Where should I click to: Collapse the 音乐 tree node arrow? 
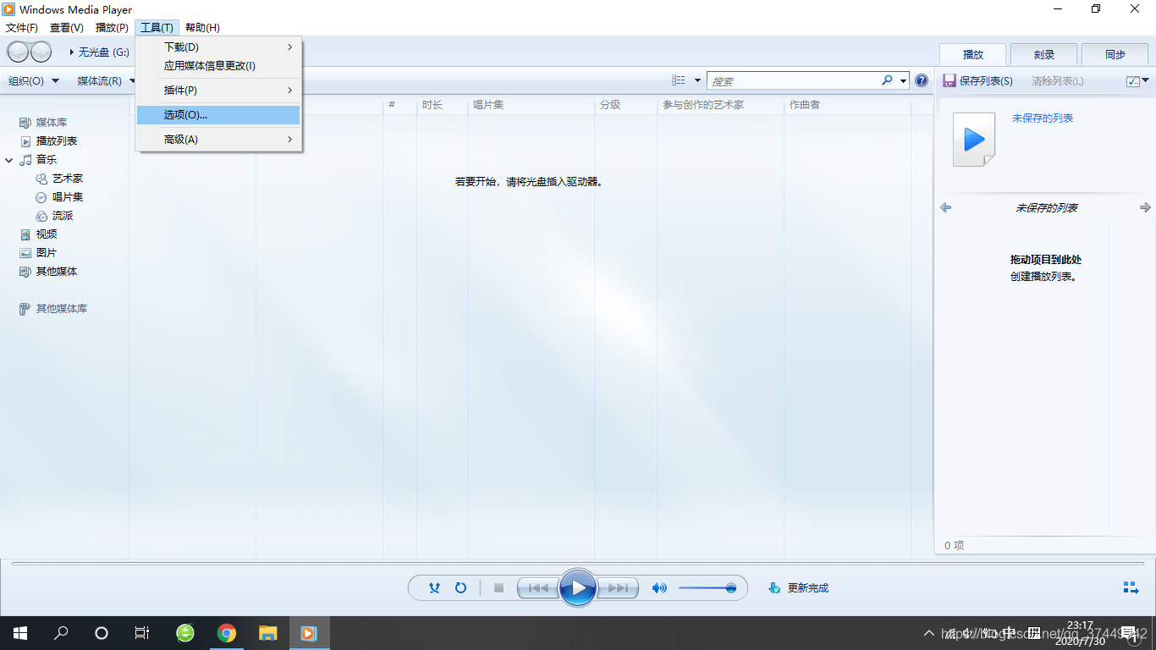(9, 160)
